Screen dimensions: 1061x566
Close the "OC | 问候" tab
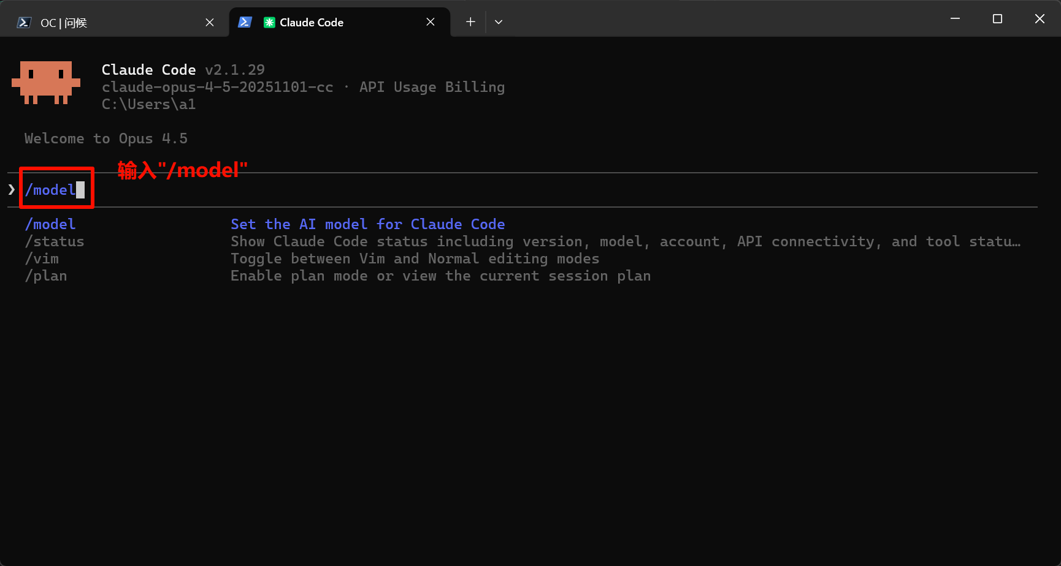tap(210, 23)
